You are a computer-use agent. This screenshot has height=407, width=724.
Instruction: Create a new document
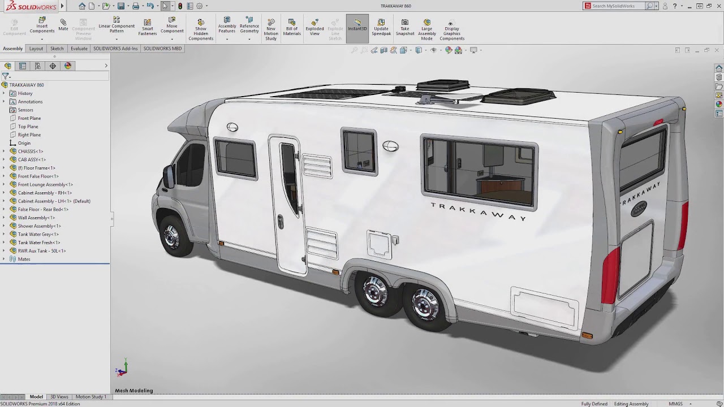[x=92, y=6]
